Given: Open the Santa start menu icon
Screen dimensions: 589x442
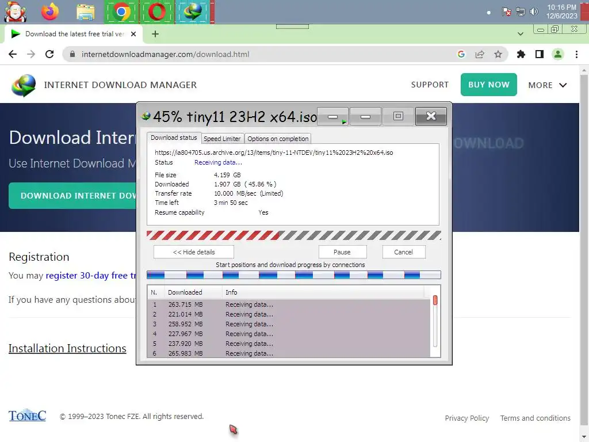Looking at the screenshot, I should [15, 12].
